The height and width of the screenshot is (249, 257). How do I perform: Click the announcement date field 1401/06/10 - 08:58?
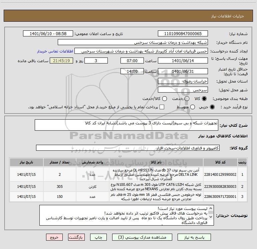pyautogui.click(x=48, y=34)
